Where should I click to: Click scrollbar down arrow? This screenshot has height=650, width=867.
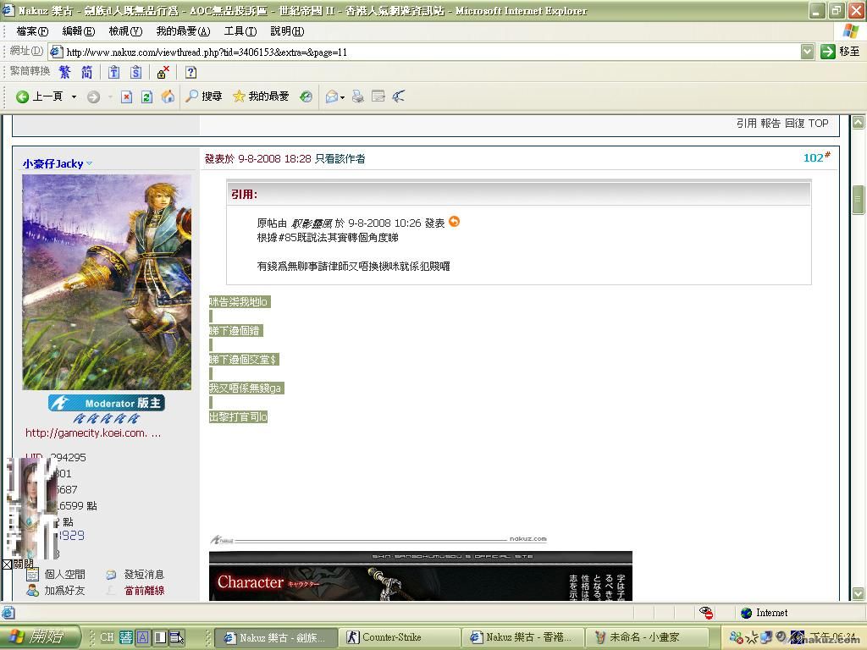pyautogui.click(x=859, y=593)
